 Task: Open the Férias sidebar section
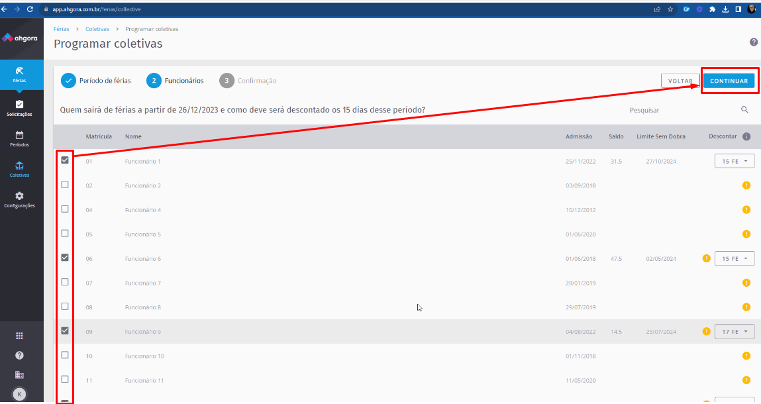click(19, 74)
